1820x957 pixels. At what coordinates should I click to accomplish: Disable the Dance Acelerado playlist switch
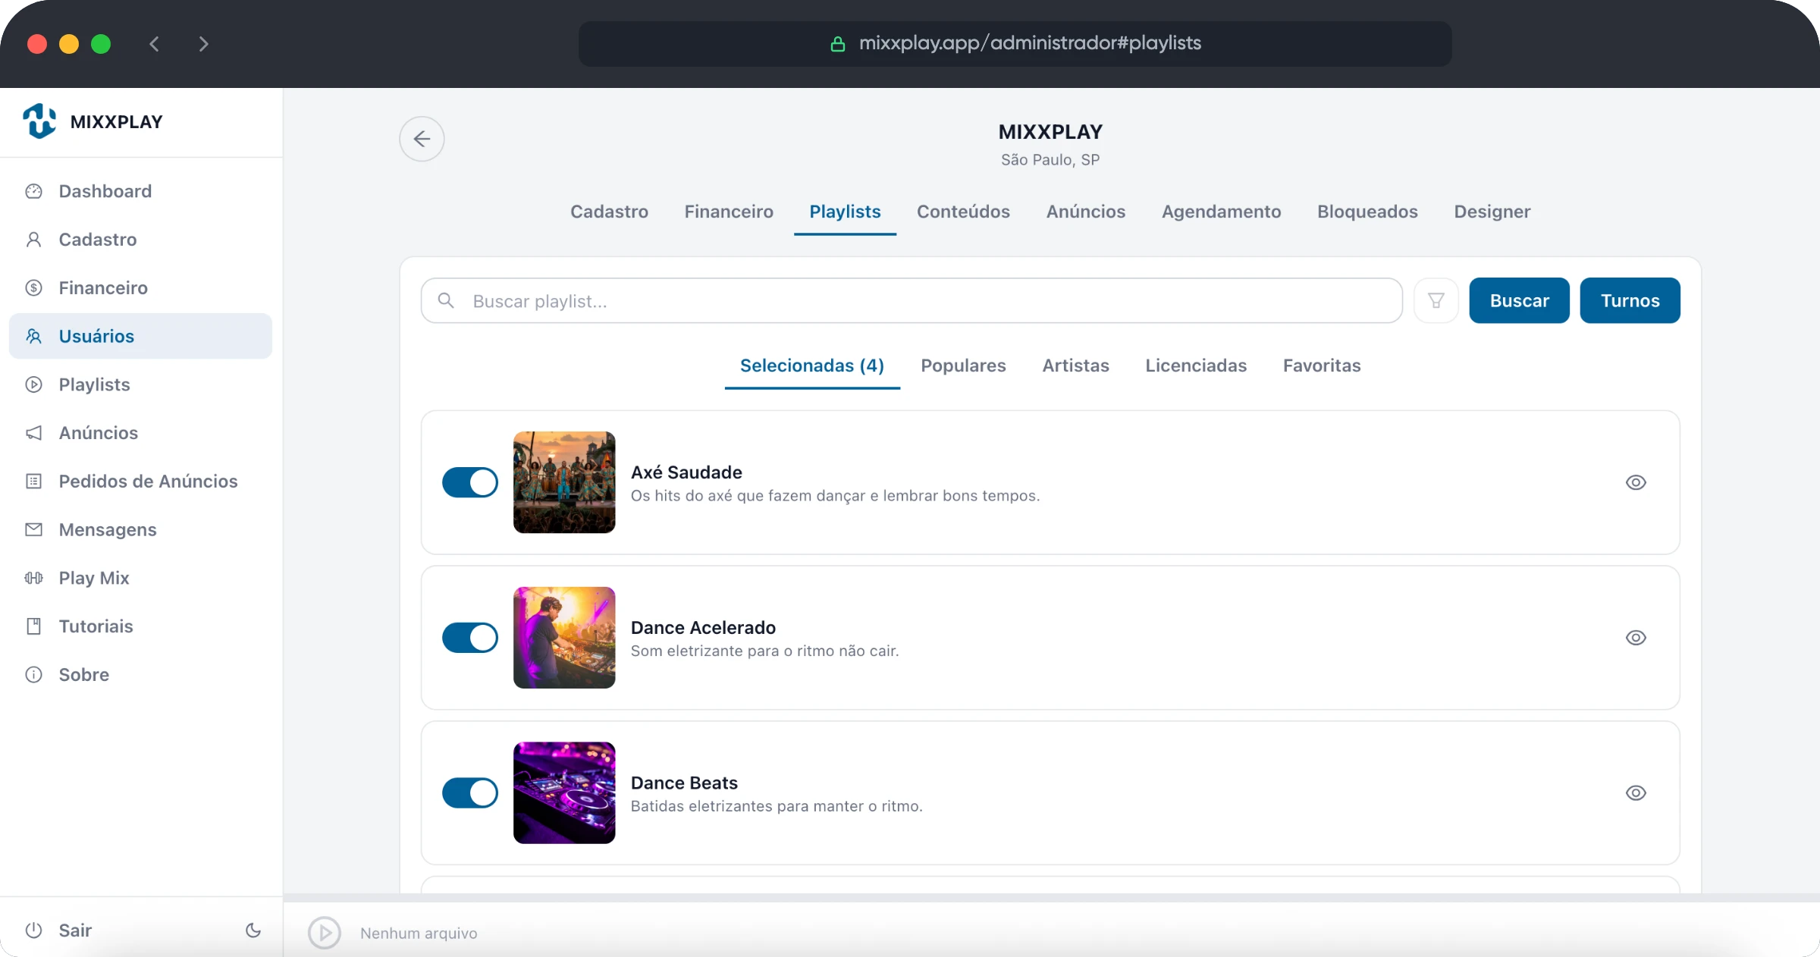coord(470,638)
